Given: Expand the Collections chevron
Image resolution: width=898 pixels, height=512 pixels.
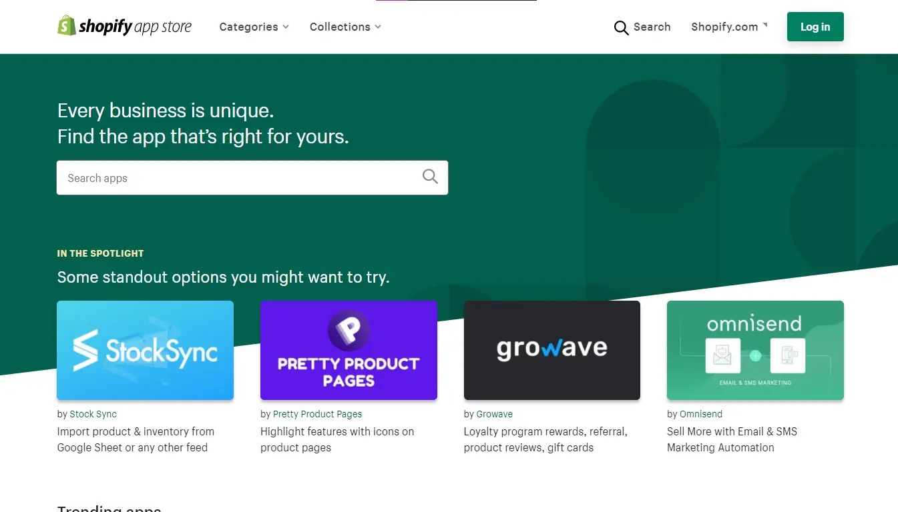Looking at the screenshot, I should click(378, 27).
